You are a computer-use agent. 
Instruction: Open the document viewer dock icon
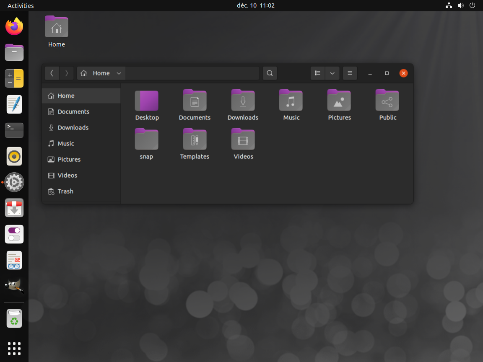(x=14, y=260)
